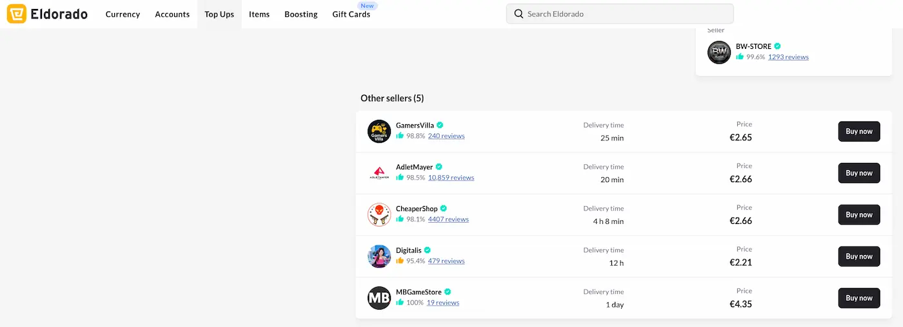Buy now from GamersVilla
The image size is (903, 327).
click(x=858, y=131)
